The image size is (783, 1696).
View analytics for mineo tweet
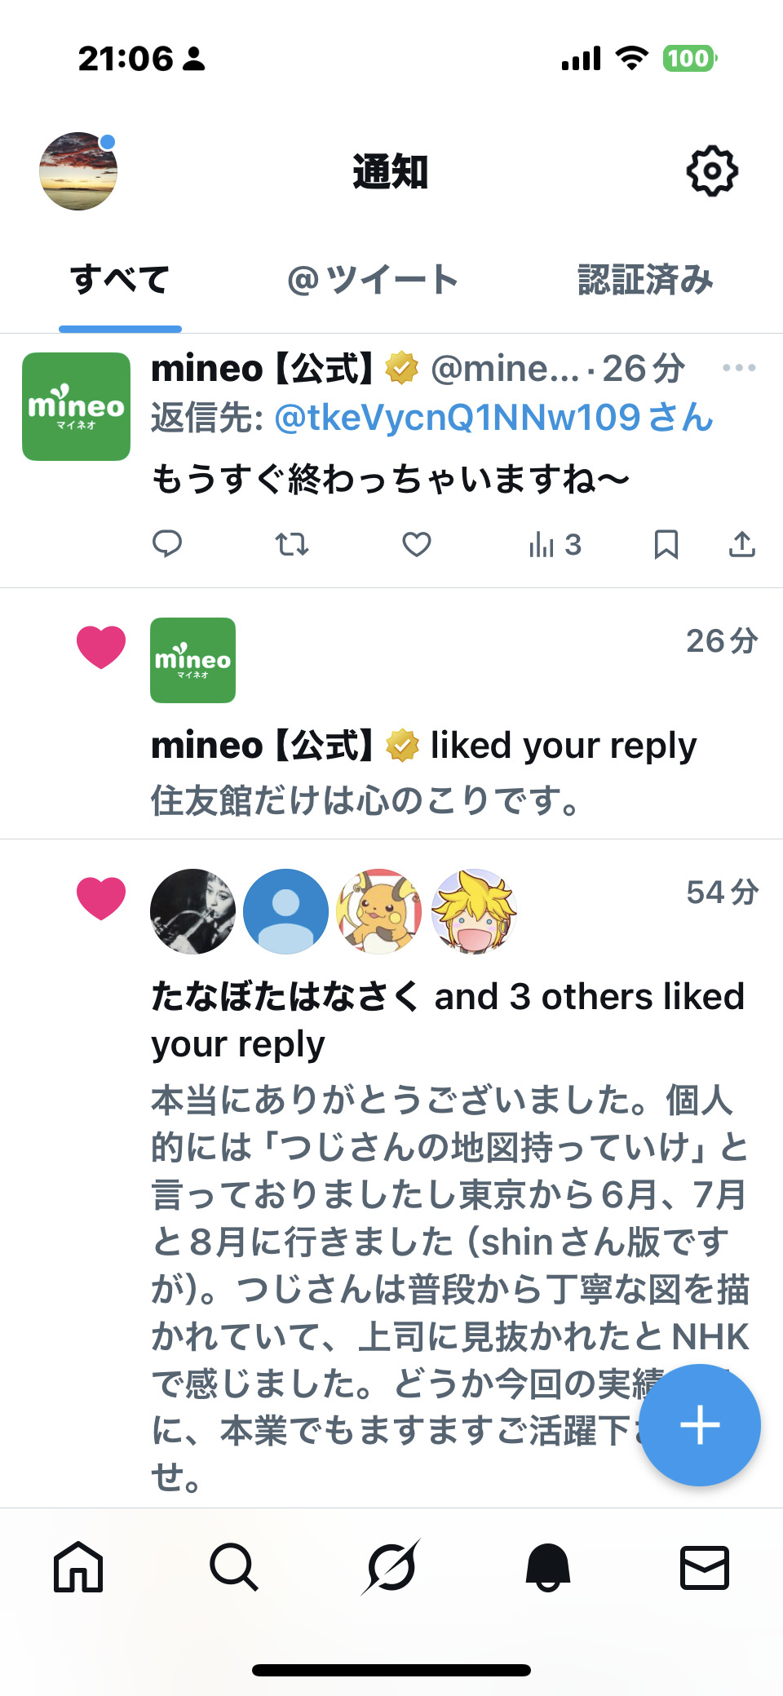tap(555, 543)
